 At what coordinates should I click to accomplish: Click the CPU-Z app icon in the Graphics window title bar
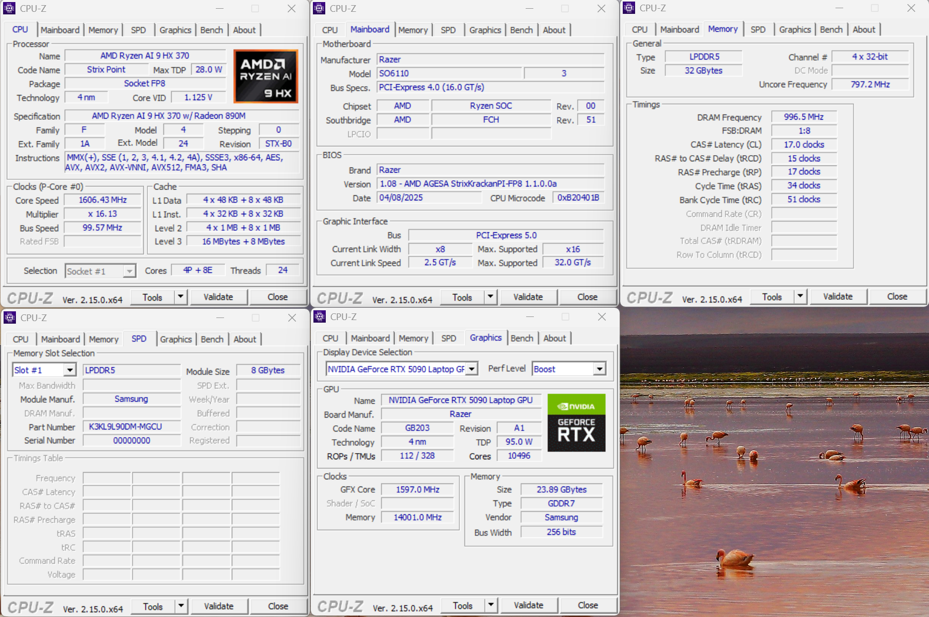(x=320, y=316)
